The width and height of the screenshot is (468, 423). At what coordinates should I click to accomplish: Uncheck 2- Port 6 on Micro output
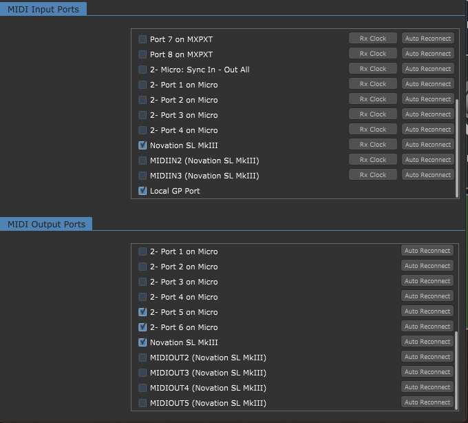(x=142, y=327)
